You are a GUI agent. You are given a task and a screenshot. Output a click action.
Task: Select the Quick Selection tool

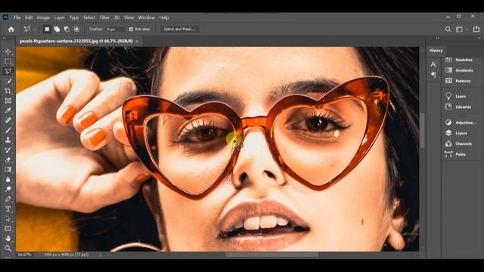click(x=8, y=81)
